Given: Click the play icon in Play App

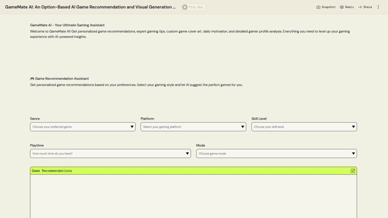Looking at the screenshot, I should click(x=185, y=7).
